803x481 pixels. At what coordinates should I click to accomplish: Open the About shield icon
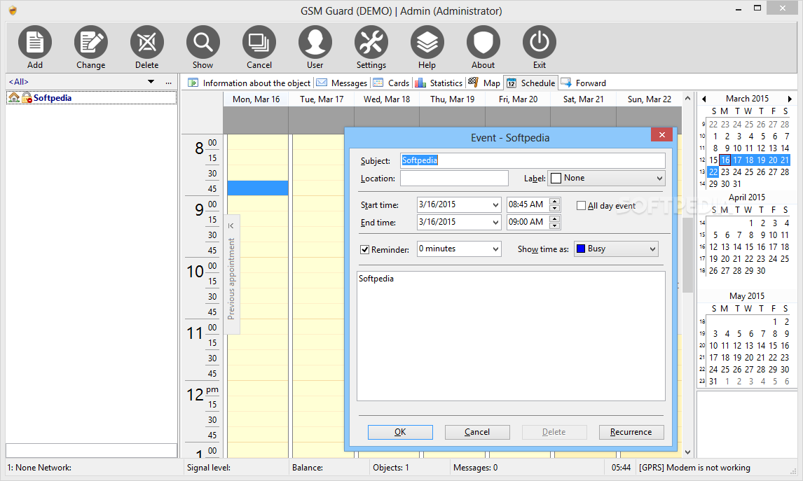[x=483, y=43]
